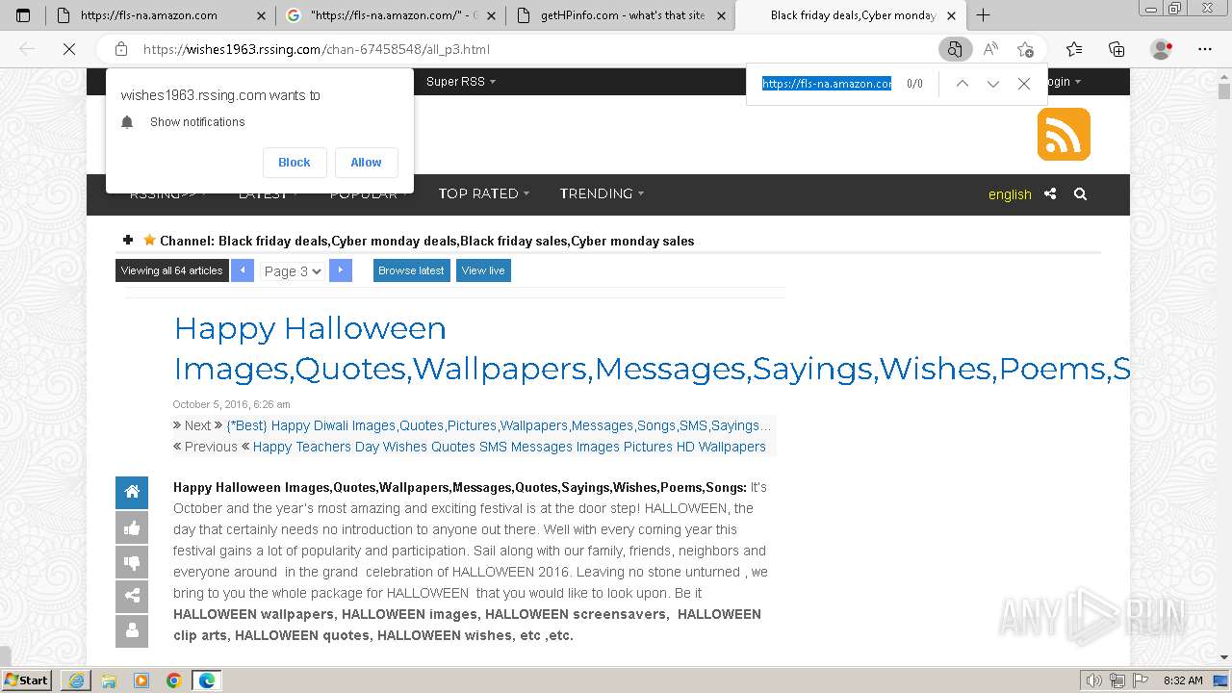1232x693 pixels.
Task: Open Windows Start menu
Action: click(x=27, y=680)
